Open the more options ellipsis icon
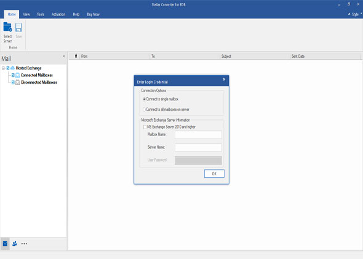Screen dimensions: 363x259 (24, 244)
